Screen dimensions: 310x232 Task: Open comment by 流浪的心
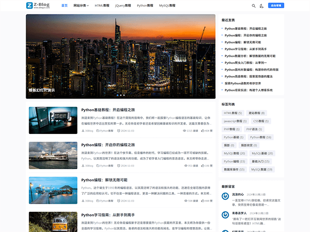[x=256, y=203]
